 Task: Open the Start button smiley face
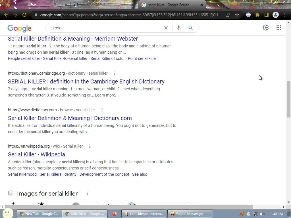coord(8,213)
